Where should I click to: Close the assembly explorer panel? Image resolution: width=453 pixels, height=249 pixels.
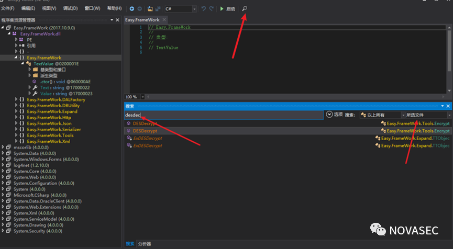click(117, 20)
